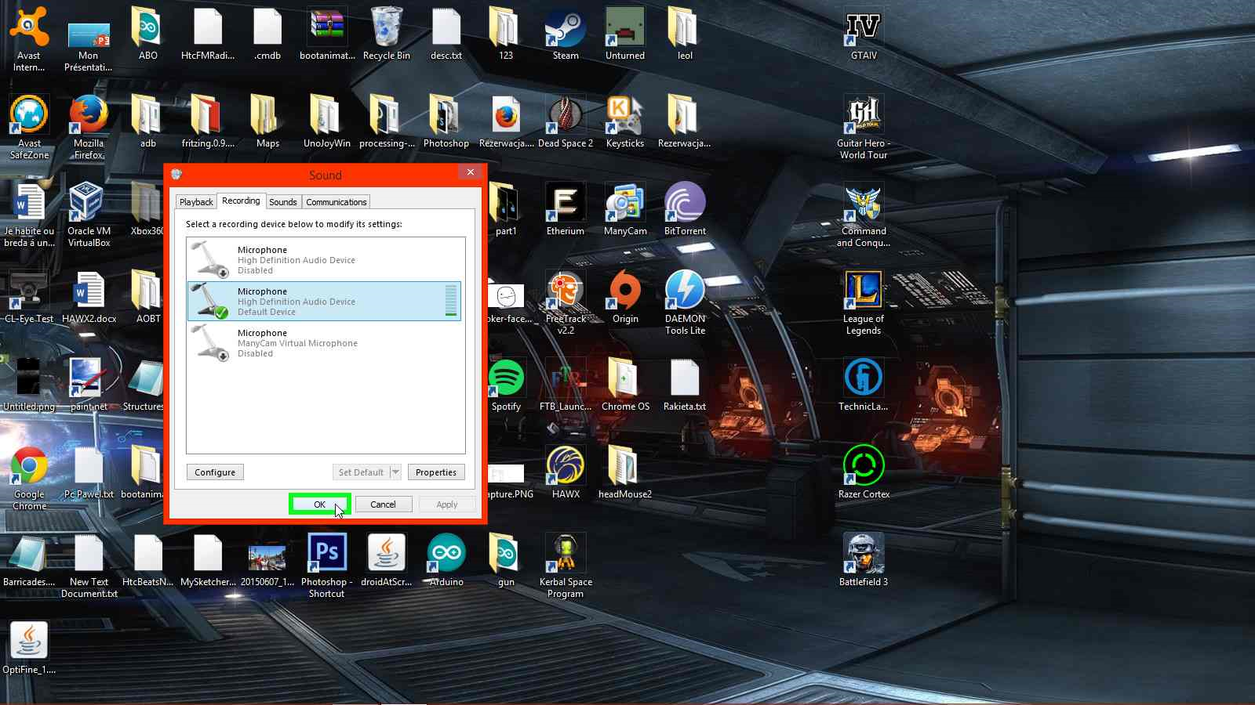Switch to the Communications tab
Image resolution: width=1255 pixels, height=705 pixels.
[336, 202]
